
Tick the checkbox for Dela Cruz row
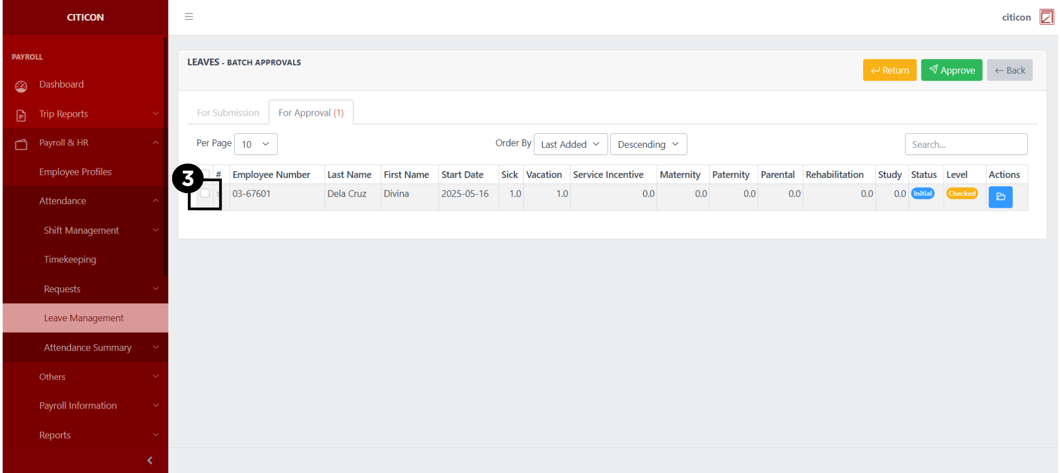(x=205, y=193)
